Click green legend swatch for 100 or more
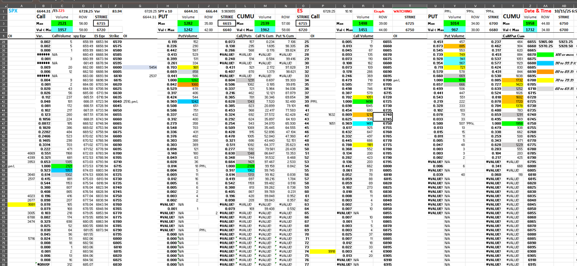The image size is (577, 266). tap(545, 54)
